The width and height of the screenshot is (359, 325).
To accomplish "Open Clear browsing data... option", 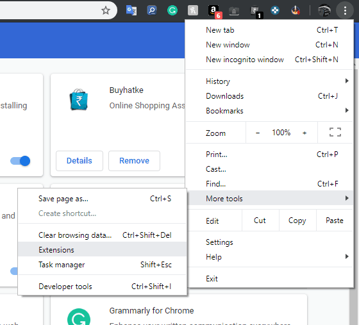I will [103, 235].
